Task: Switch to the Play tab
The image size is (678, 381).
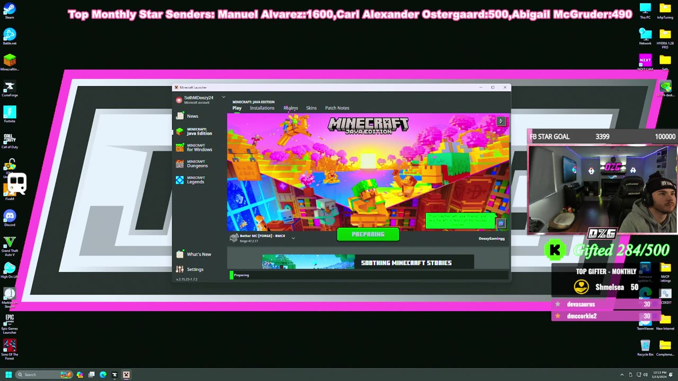Action: [x=237, y=108]
